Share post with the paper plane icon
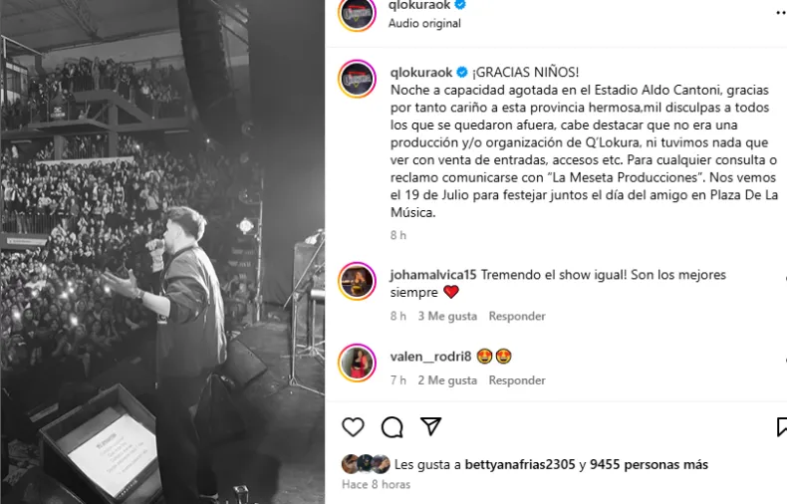The image size is (787, 504). (x=431, y=426)
